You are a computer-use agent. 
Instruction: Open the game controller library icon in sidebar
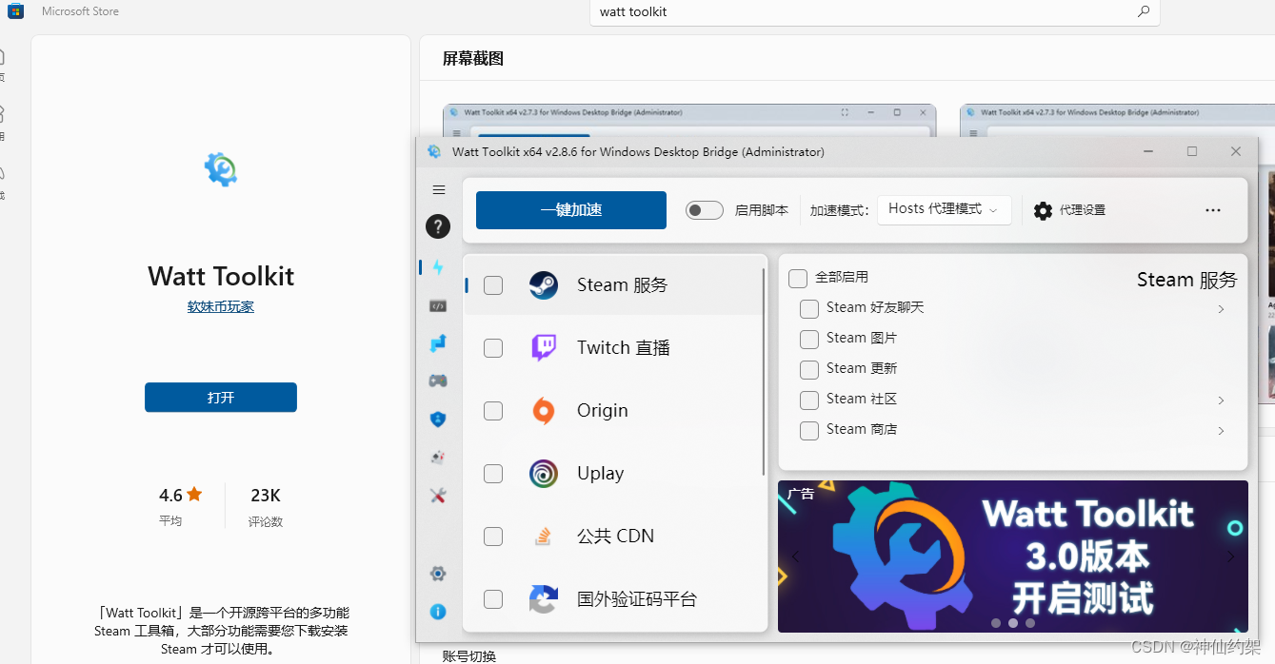[x=438, y=381]
